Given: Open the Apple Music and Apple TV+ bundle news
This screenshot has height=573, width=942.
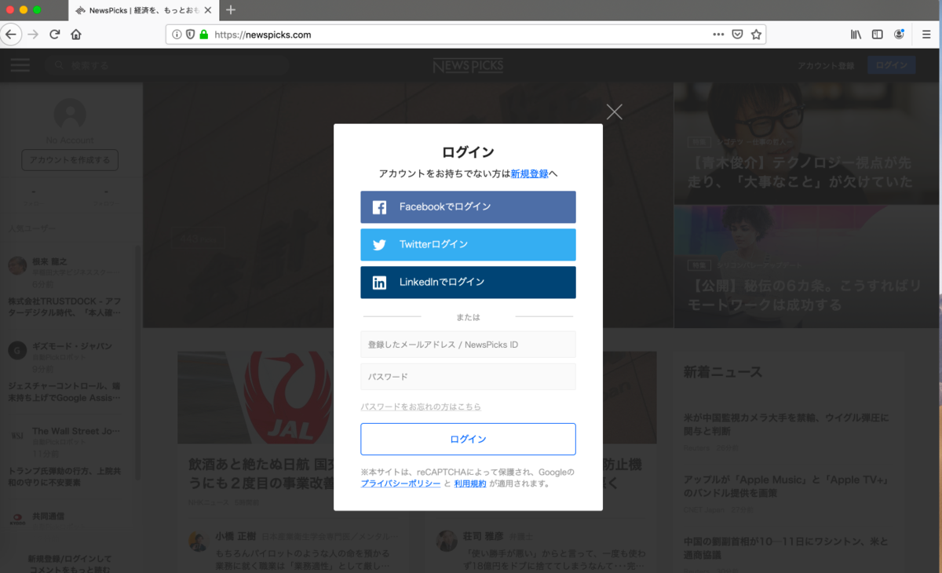Looking at the screenshot, I should point(786,486).
